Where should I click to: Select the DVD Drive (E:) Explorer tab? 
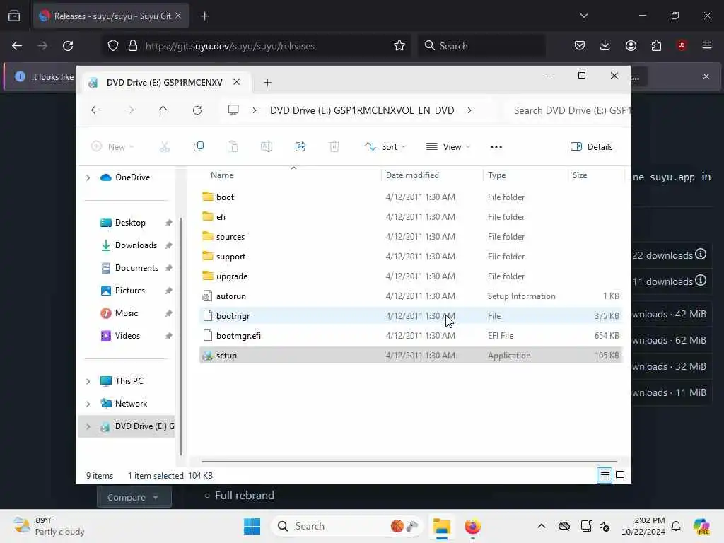tap(164, 83)
